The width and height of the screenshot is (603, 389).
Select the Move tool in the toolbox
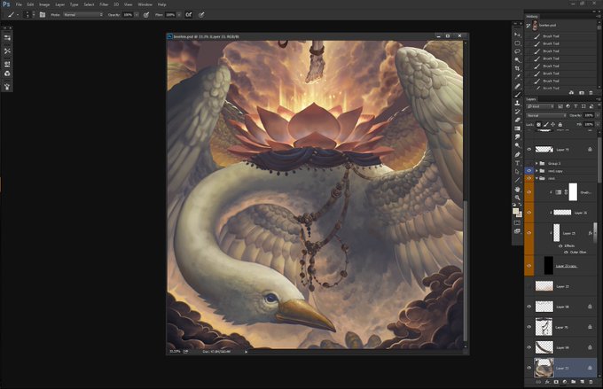(518, 35)
